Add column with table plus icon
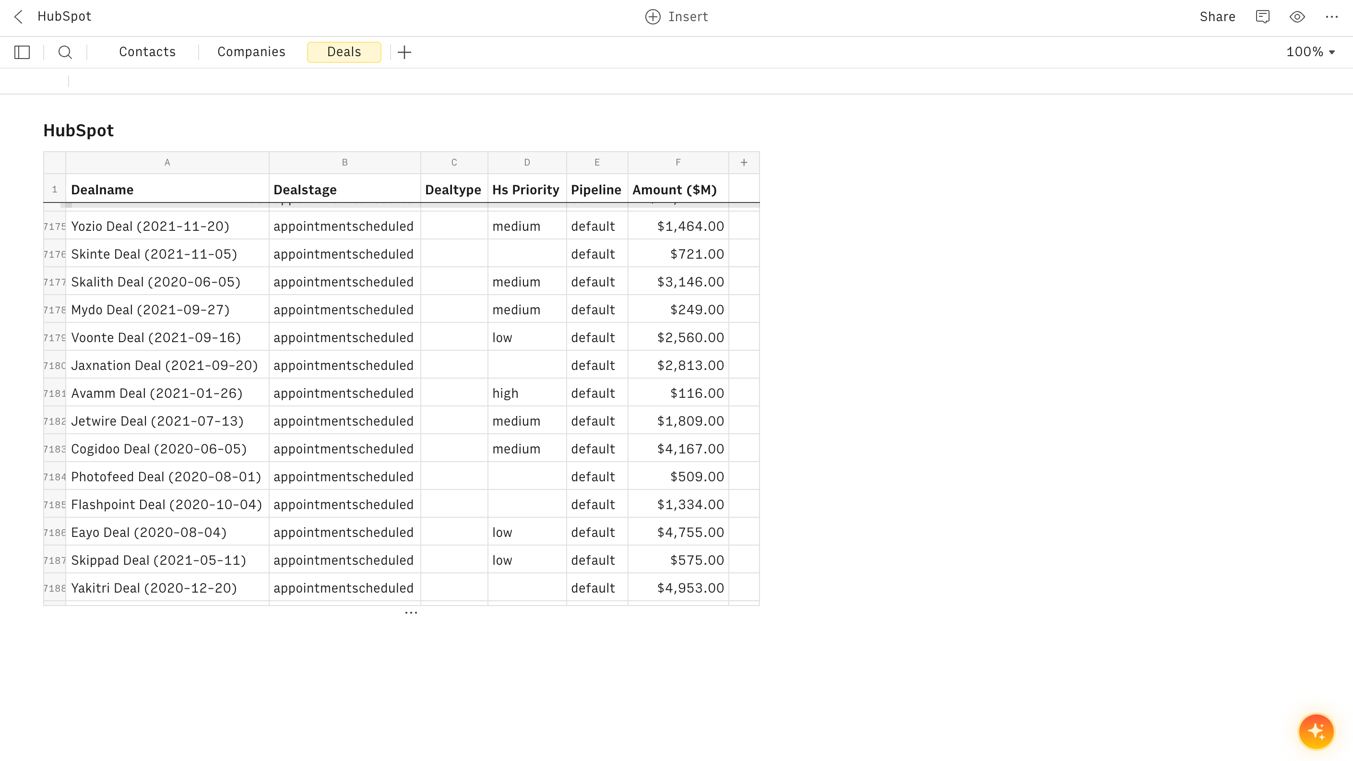Viewport: 1353px width, 761px height. 744,163
